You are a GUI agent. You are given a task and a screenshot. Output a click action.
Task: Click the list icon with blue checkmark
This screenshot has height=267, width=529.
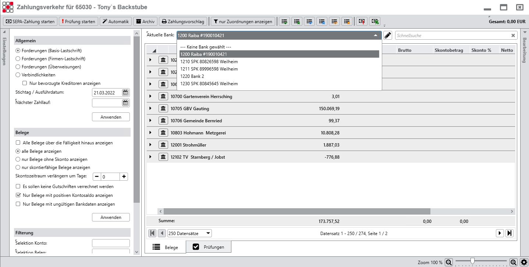pos(310,21)
